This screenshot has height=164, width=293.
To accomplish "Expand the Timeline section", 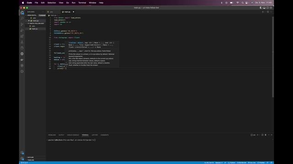I will (x=31, y=160).
